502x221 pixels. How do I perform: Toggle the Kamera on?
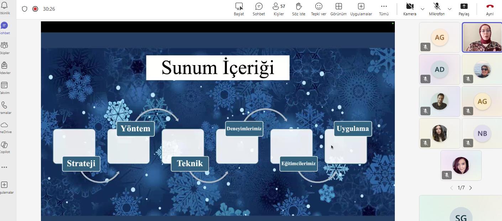410,9
